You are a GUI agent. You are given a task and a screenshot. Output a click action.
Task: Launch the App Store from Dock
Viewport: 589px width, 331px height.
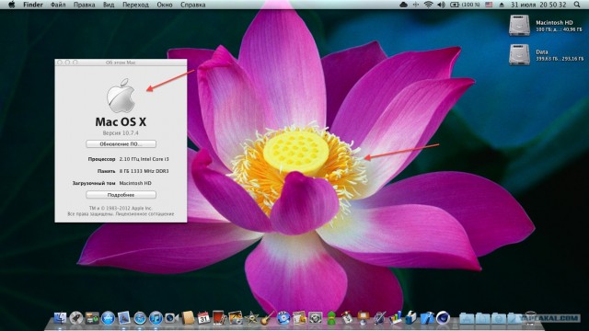pos(109,318)
